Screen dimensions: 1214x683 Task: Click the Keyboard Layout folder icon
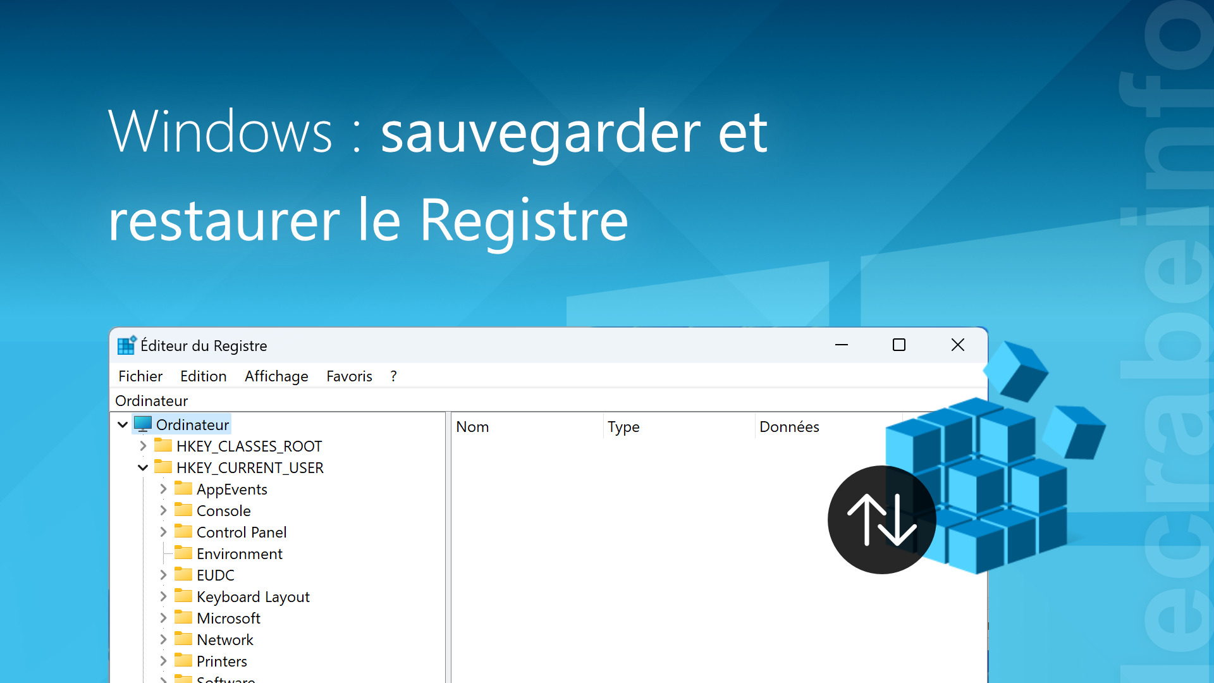pyautogui.click(x=183, y=596)
